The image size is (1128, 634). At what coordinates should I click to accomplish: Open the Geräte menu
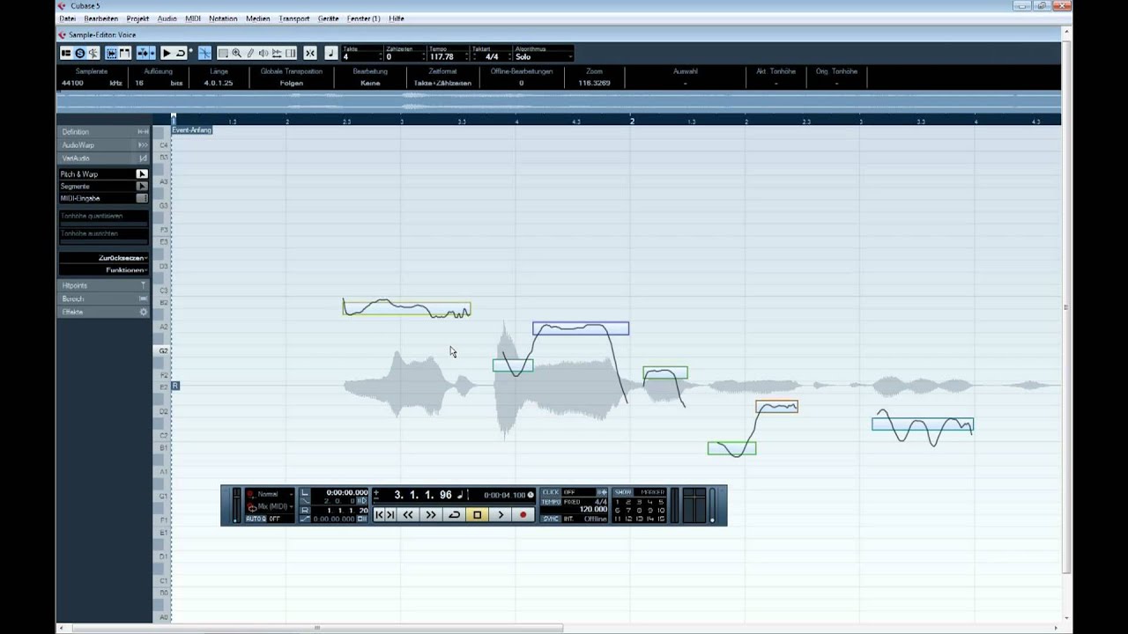[x=328, y=18]
